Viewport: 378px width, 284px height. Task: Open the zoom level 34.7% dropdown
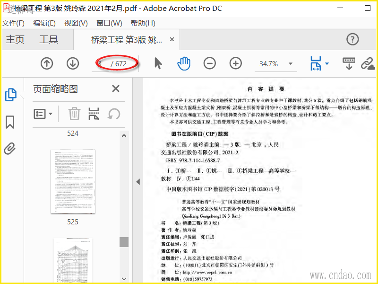click(x=291, y=64)
